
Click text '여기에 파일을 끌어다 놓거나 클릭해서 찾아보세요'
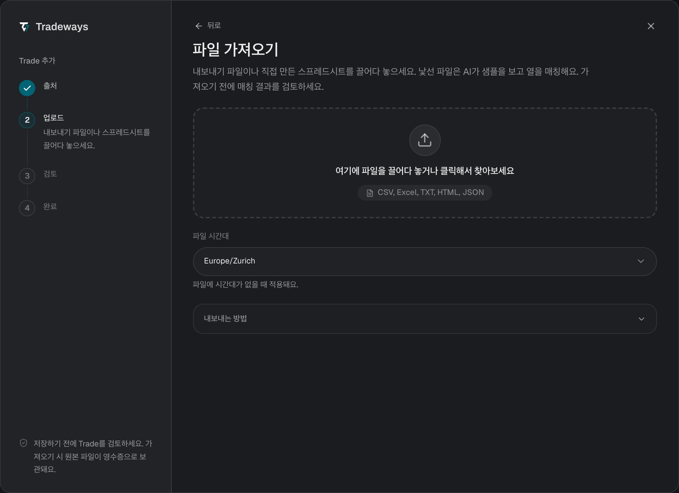click(425, 171)
